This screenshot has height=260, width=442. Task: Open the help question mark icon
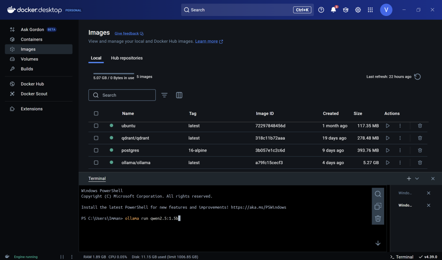coord(321,10)
